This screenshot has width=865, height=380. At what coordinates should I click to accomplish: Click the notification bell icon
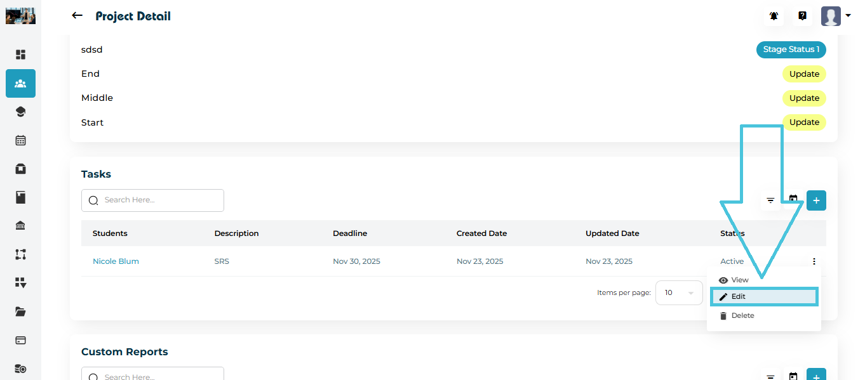click(774, 16)
